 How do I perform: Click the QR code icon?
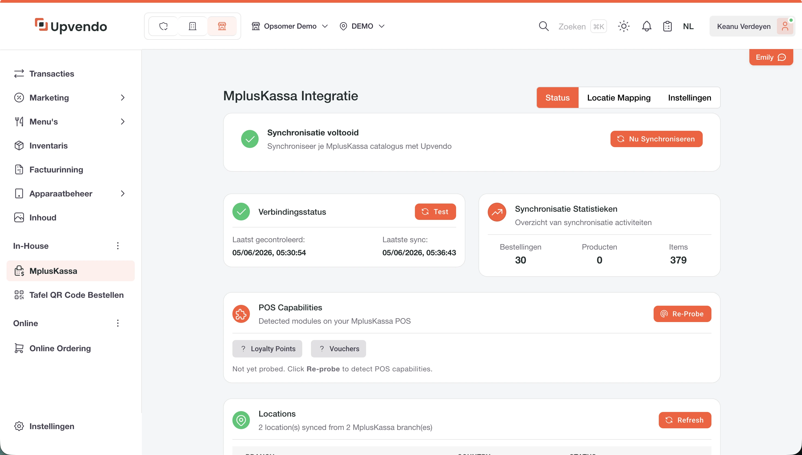click(x=19, y=295)
